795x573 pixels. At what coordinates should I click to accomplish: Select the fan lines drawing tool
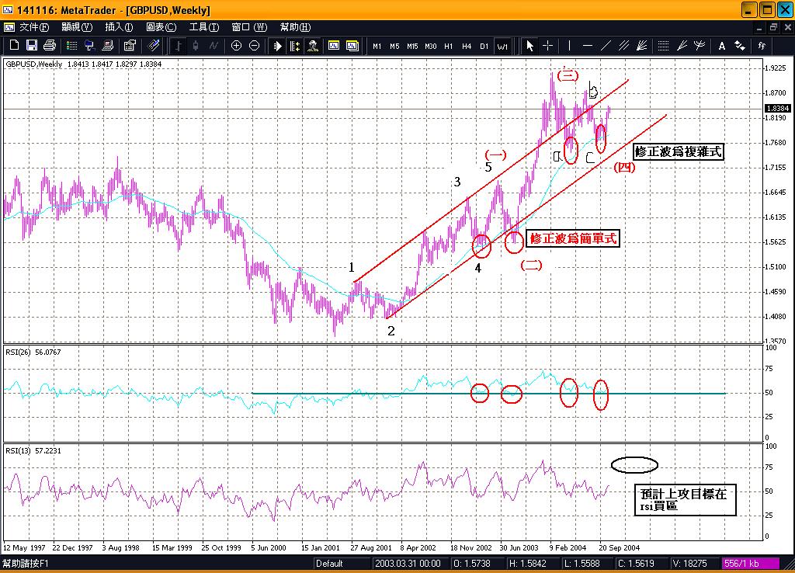tap(642, 46)
